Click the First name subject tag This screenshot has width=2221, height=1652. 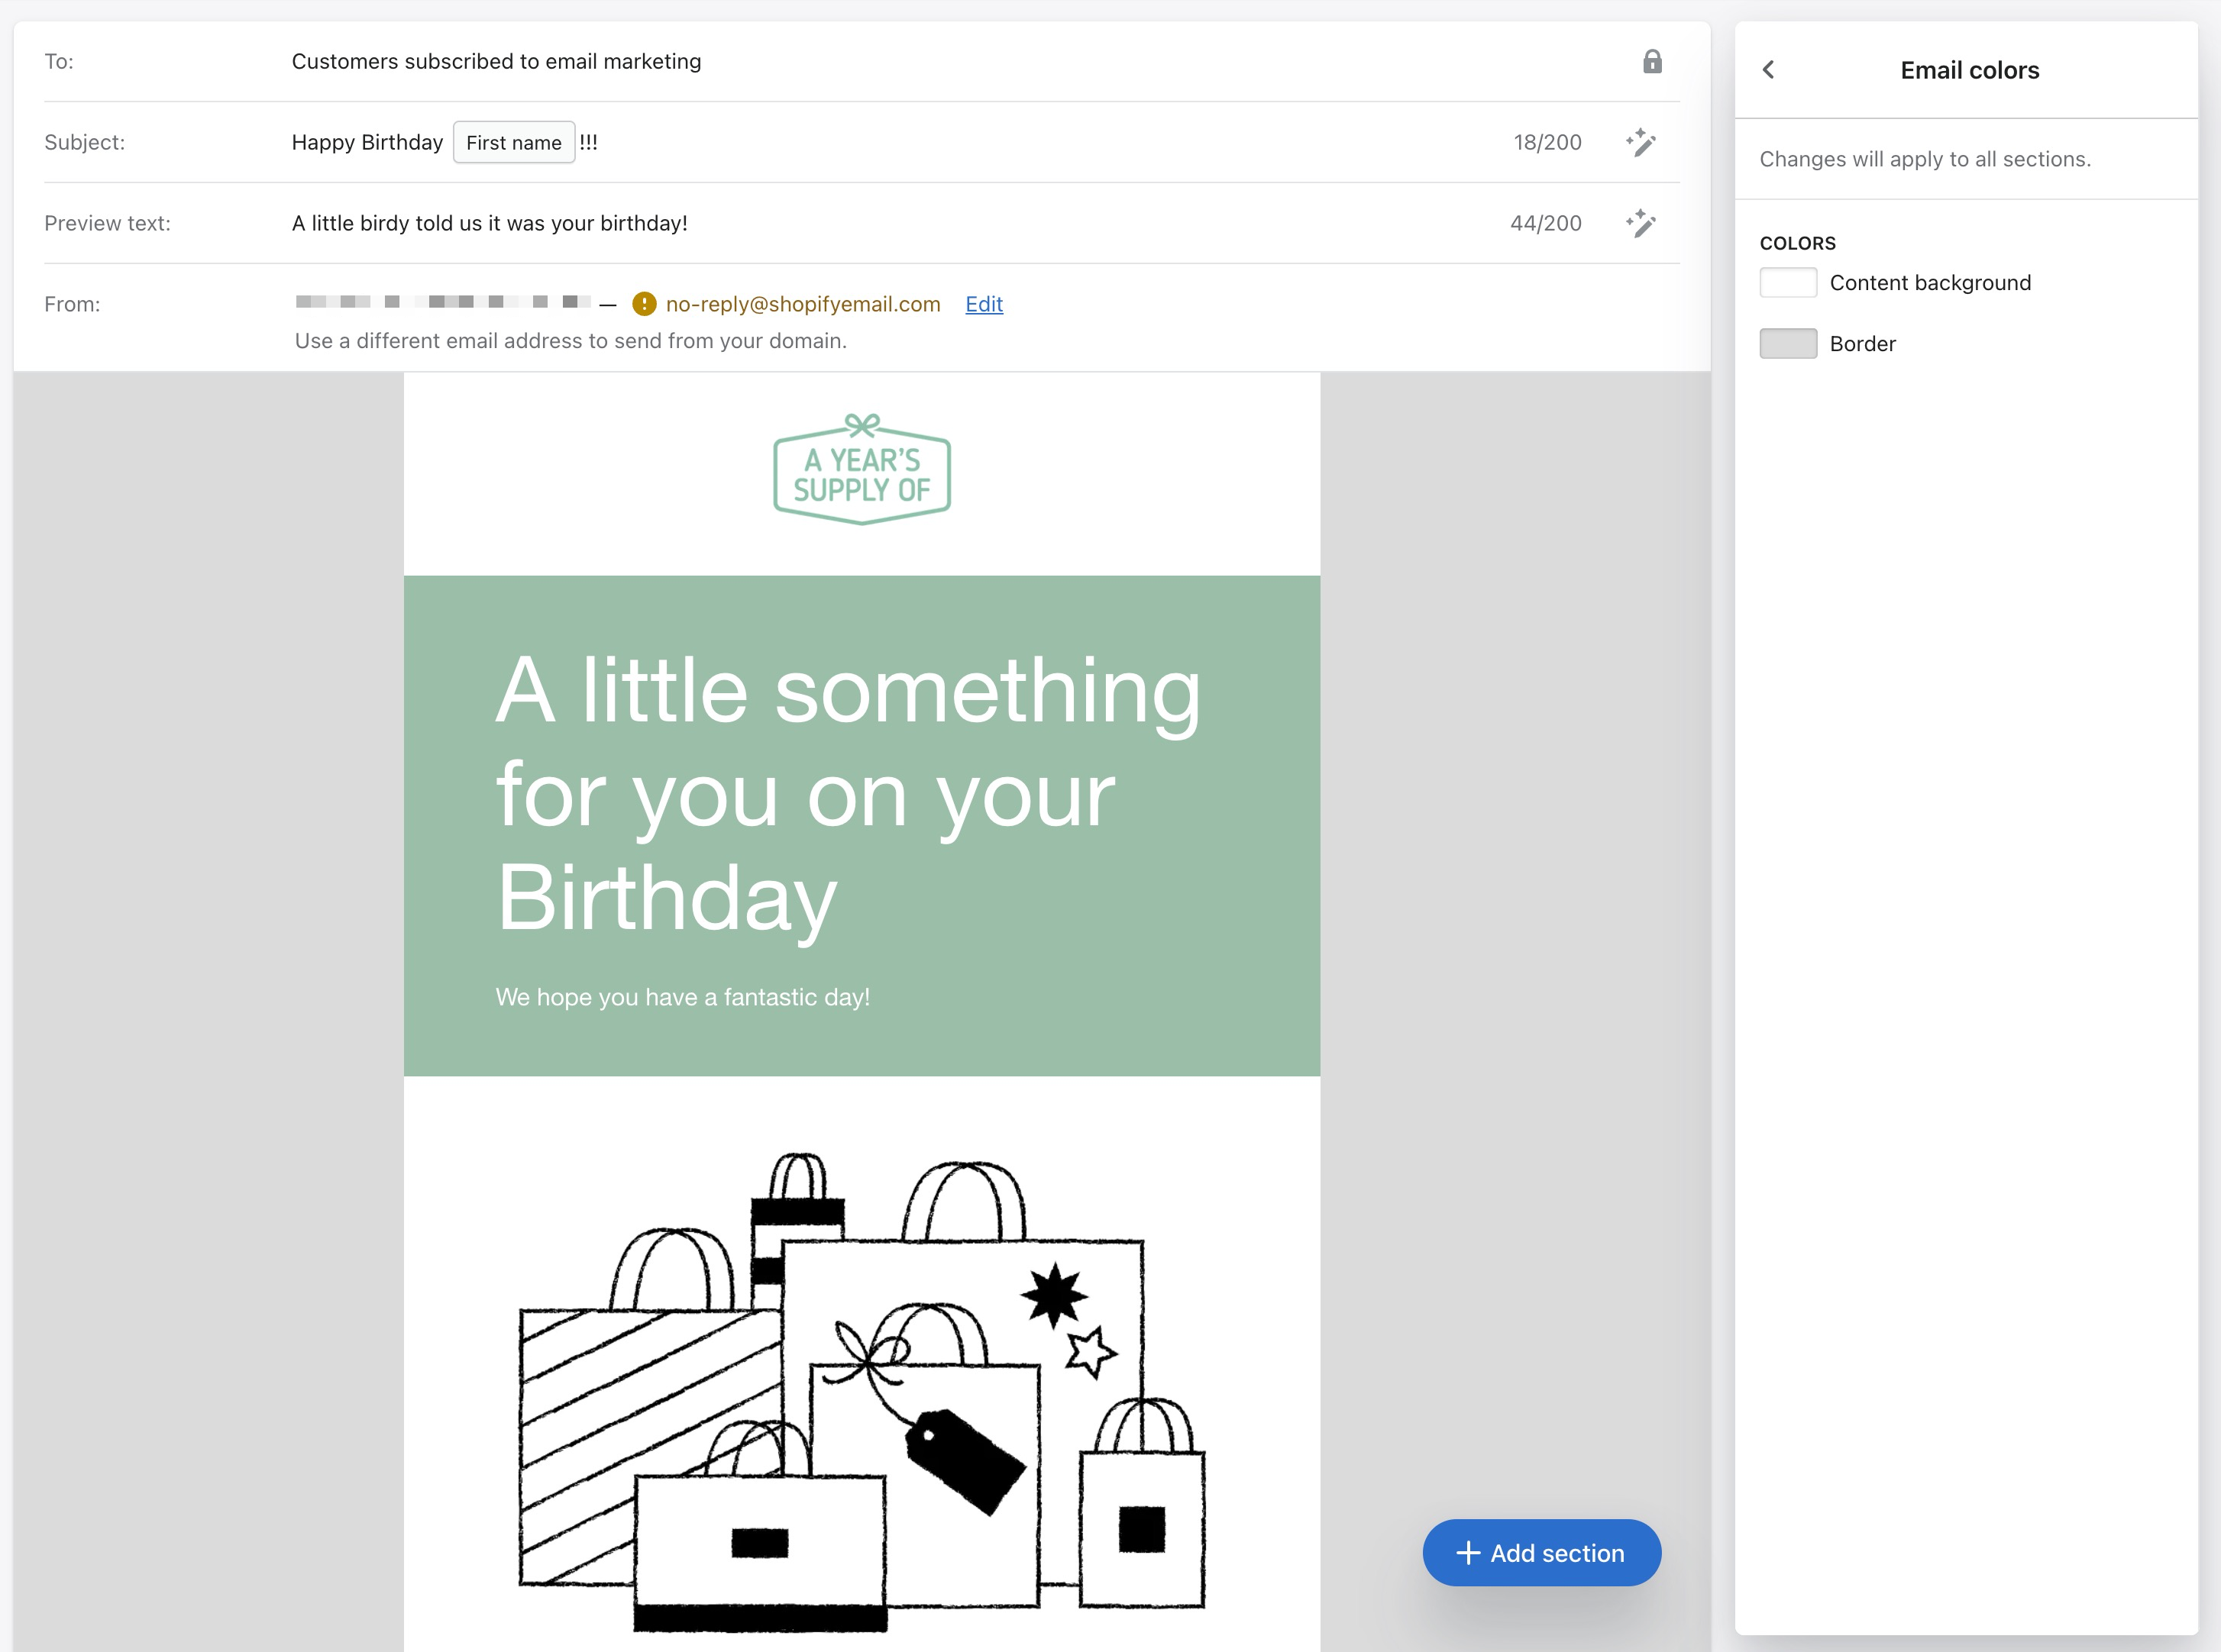click(x=513, y=143)
